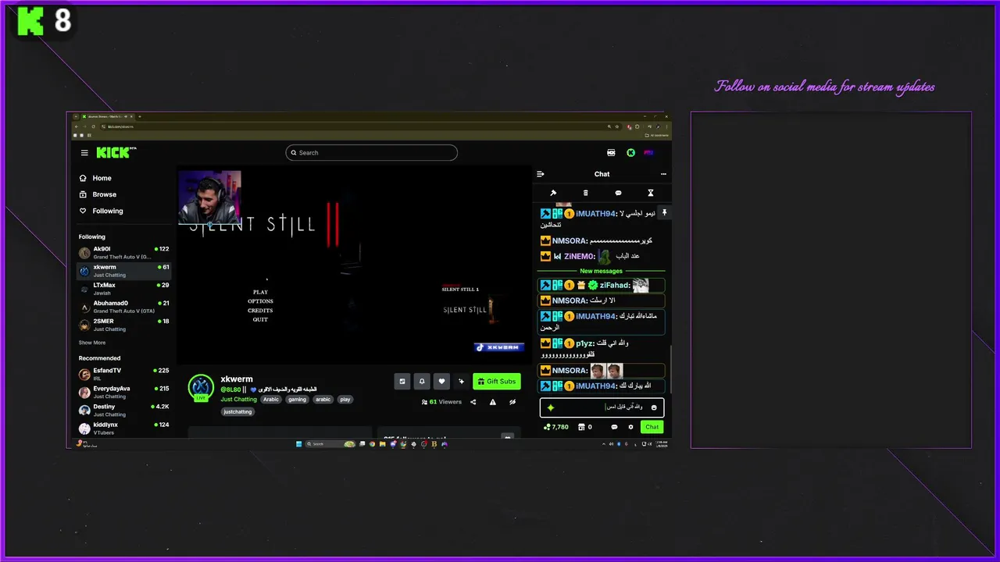Open Chrome from the Windows taskbar
Image resolution: width=1000 pixels, height=562 pixels.
[x=373, y=444]
